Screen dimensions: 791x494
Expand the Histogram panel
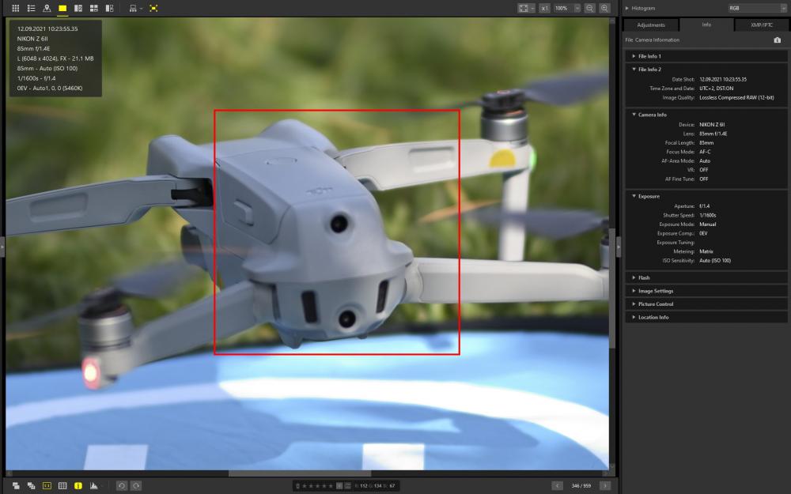(627, 8)
